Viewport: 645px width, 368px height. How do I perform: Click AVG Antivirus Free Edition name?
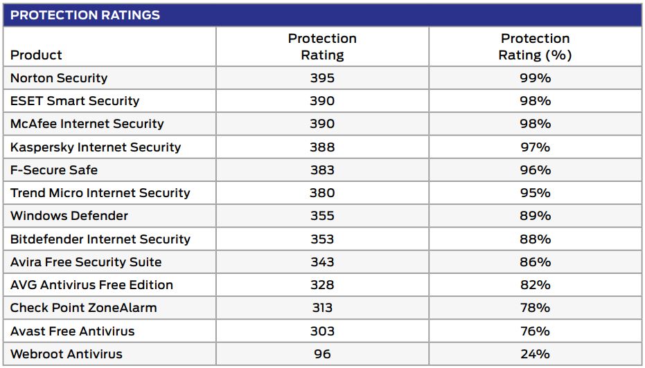(91, 285)
